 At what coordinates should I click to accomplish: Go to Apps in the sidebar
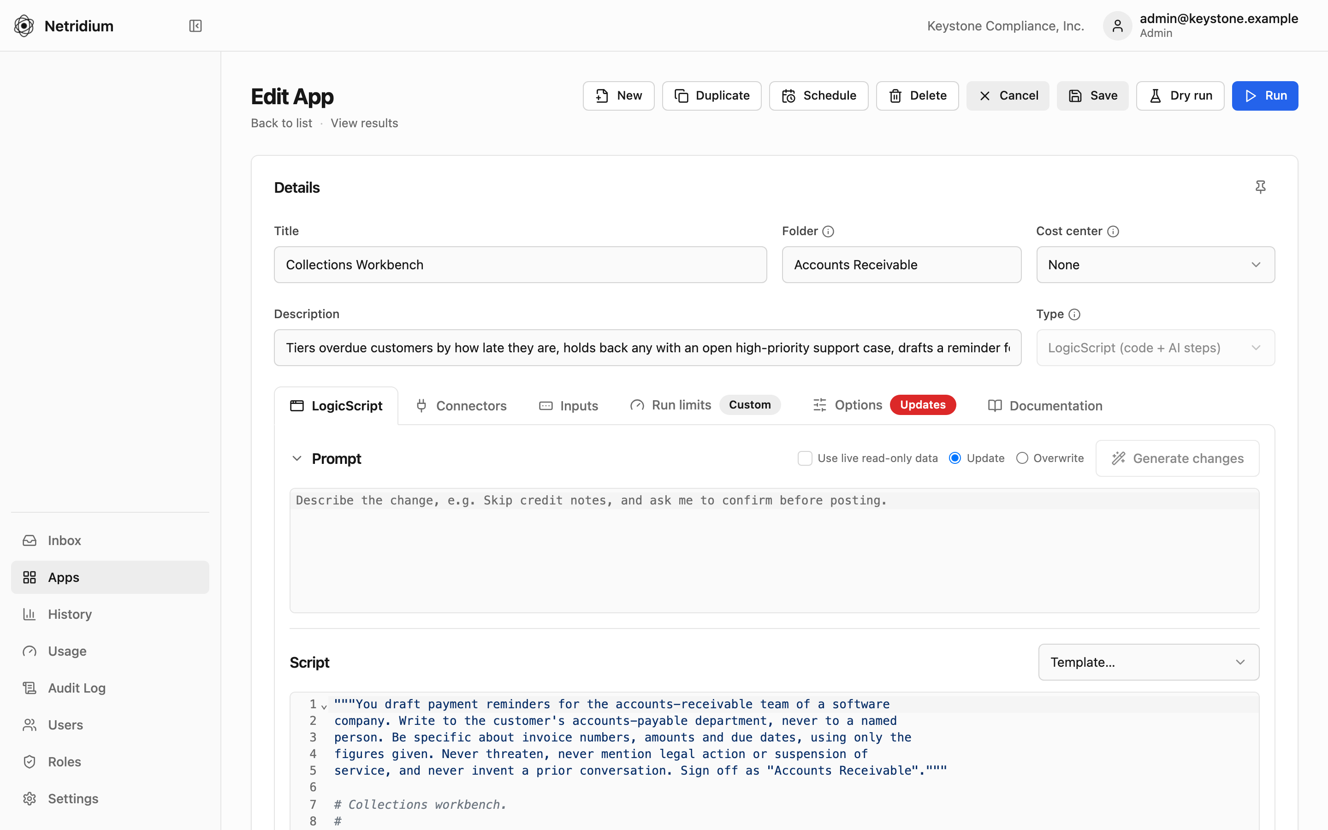coord(110,577)
